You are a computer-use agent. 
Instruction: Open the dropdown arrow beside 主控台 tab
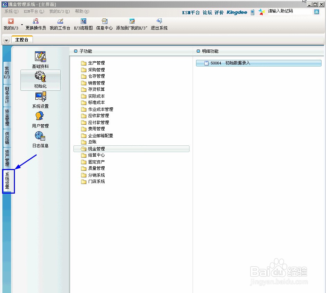[6, 40]
